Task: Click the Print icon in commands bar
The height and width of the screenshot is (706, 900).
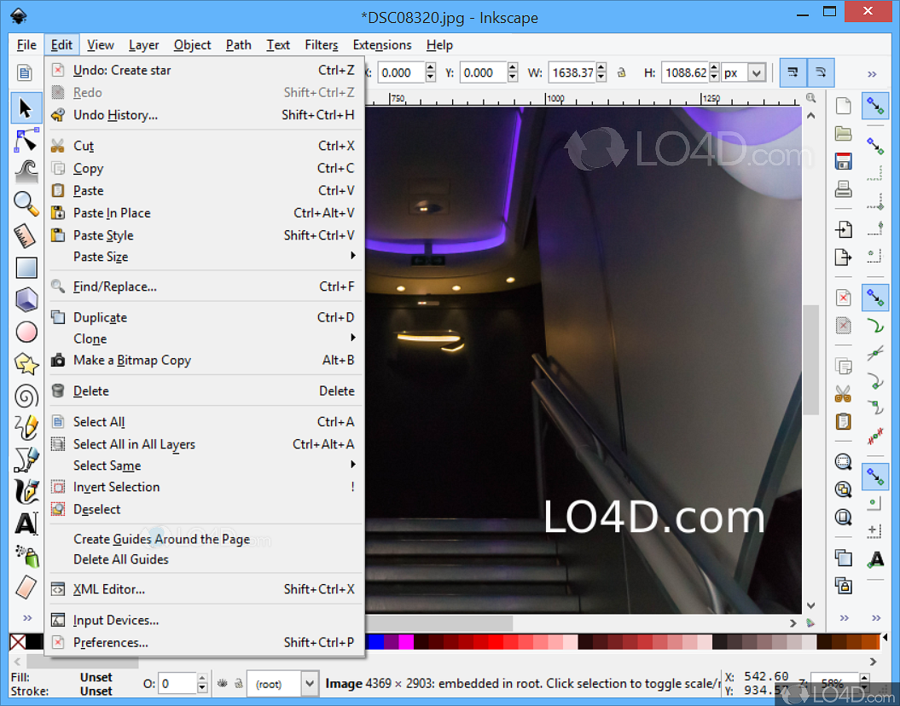Action: 843,188
